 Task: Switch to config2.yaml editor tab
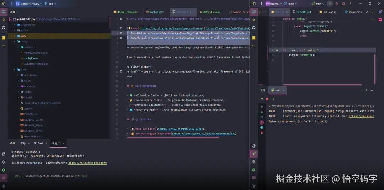(155, 12)
